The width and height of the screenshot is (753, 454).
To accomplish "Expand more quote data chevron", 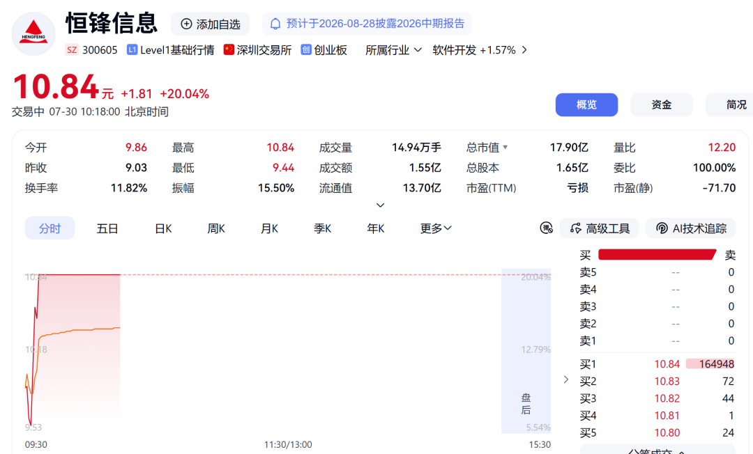I will pos(381,205).
